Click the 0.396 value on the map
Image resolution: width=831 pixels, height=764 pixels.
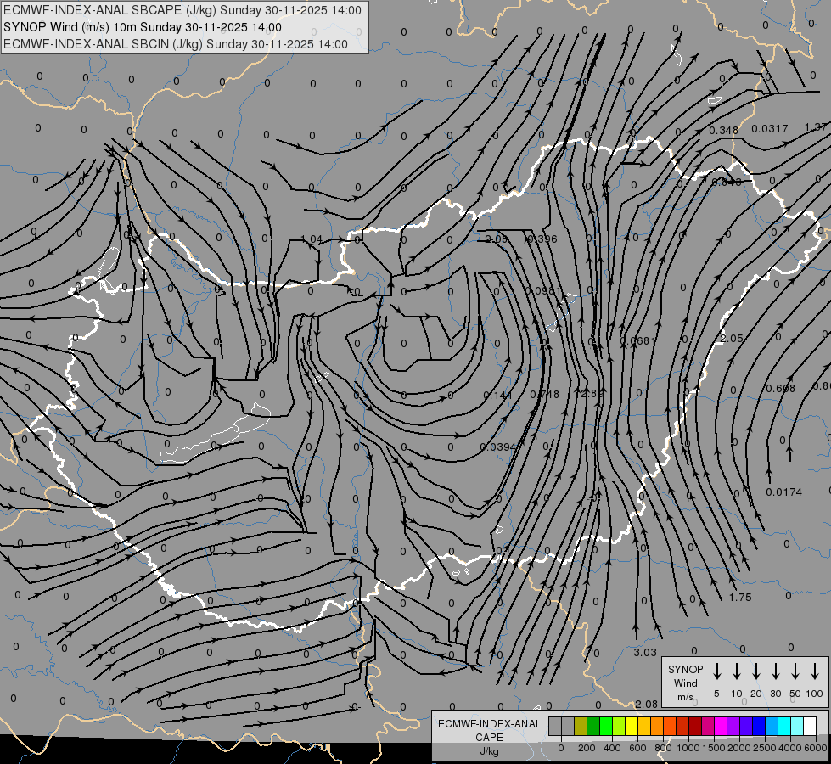[542, 239]
